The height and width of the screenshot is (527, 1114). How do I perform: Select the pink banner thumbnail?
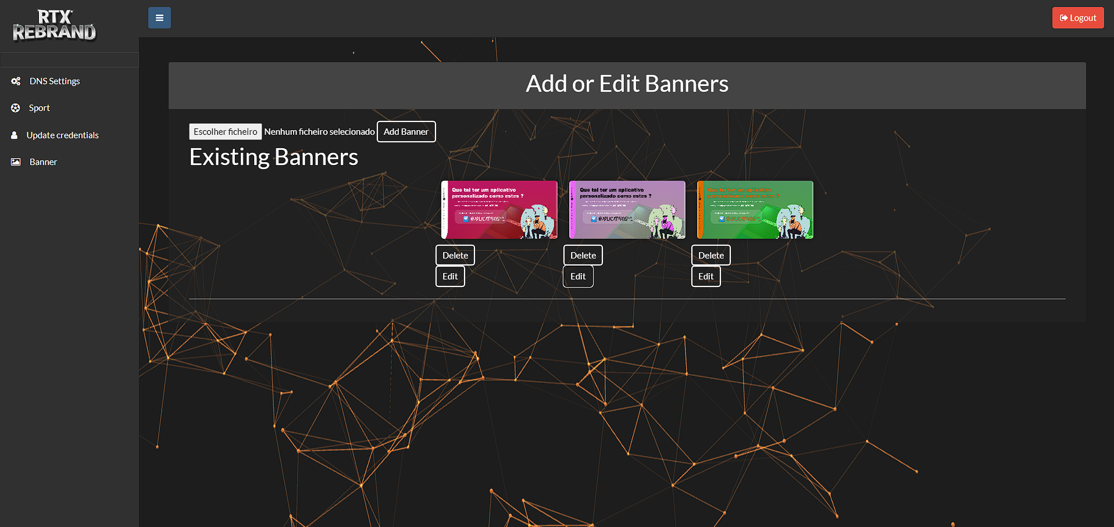point(499,210)
